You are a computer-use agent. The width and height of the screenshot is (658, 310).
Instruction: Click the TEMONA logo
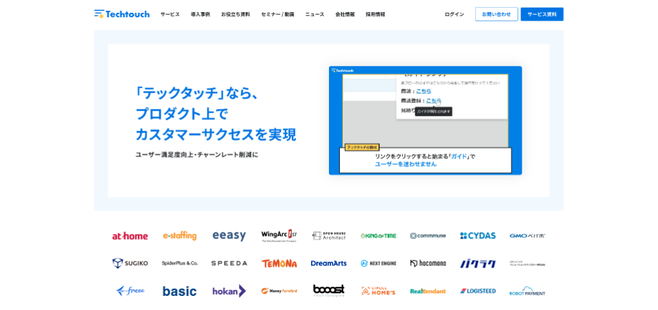pyautogui.click(x=279, y=264)
